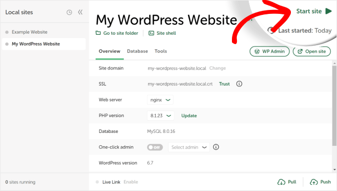Viewport: 337px width, 191px height.
Task: Click the vertical scrollbar thumb
Action: click(334, 106)
